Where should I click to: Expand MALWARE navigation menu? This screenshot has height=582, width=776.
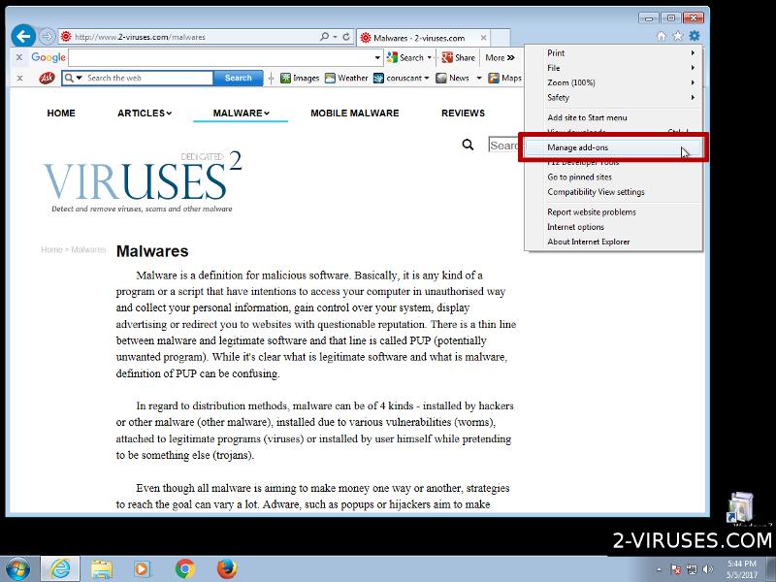pos(241,113)
